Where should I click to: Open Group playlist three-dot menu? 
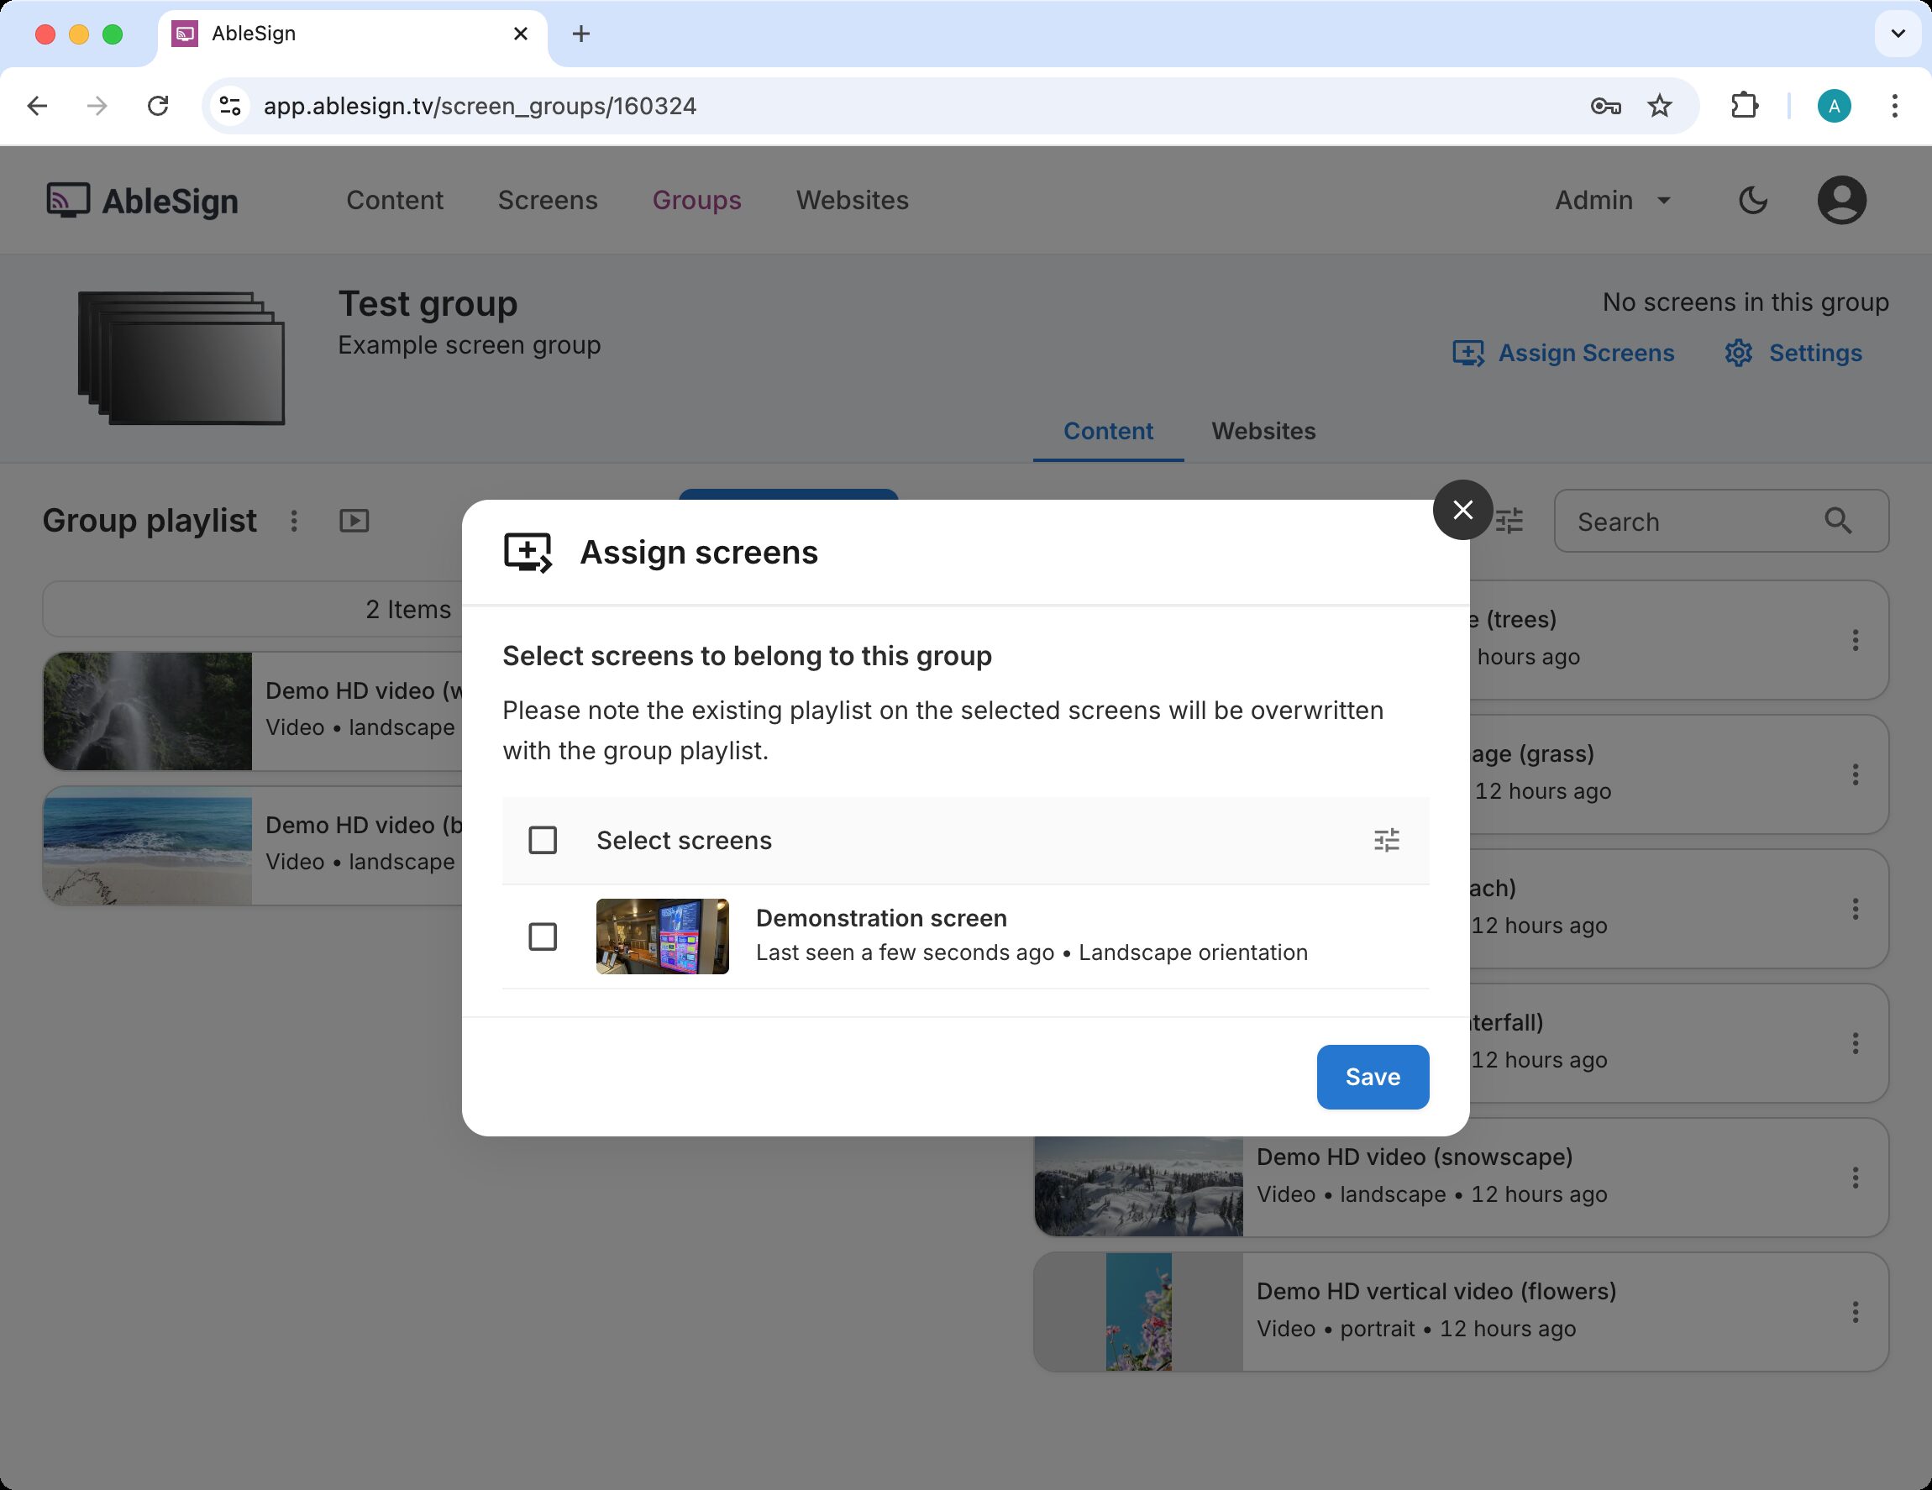click(295, 521)
